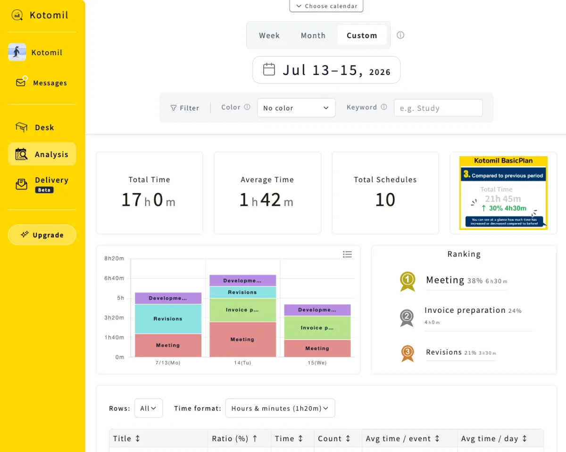
Task: Sort table by Title column arrows
Action: [137, 438]
